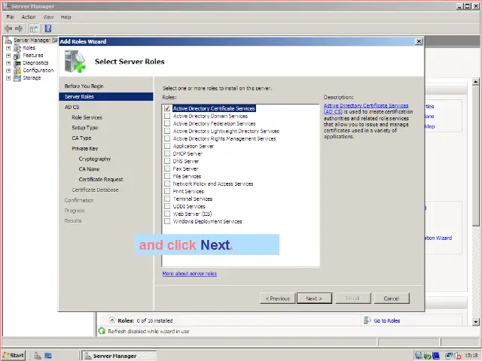Screen dimensions: 482x361
Task: Click the Show Desktop quick launch icon
Action: point(48,356)
